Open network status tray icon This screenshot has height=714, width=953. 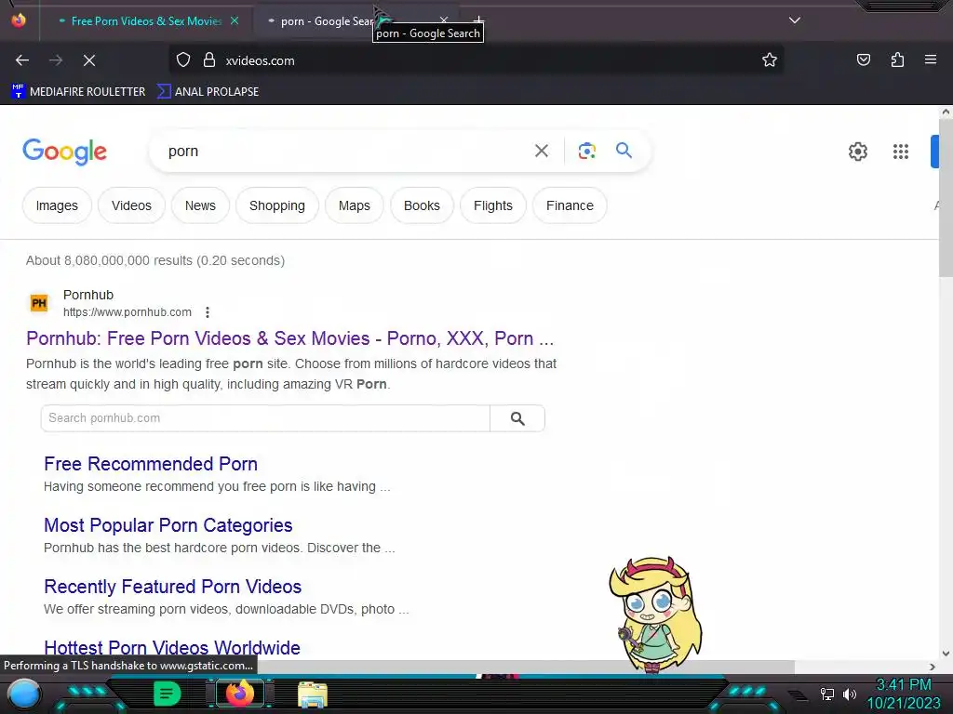point(826,694)
